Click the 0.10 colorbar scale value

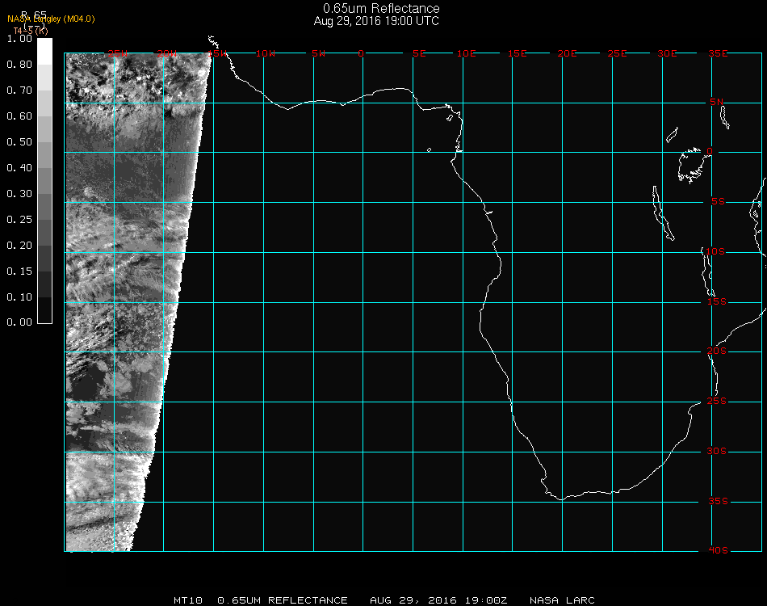pos(19,297)
